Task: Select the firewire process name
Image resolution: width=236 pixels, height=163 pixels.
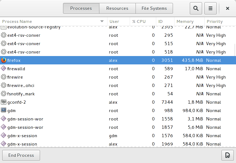Action: click(x=15, y=77)
